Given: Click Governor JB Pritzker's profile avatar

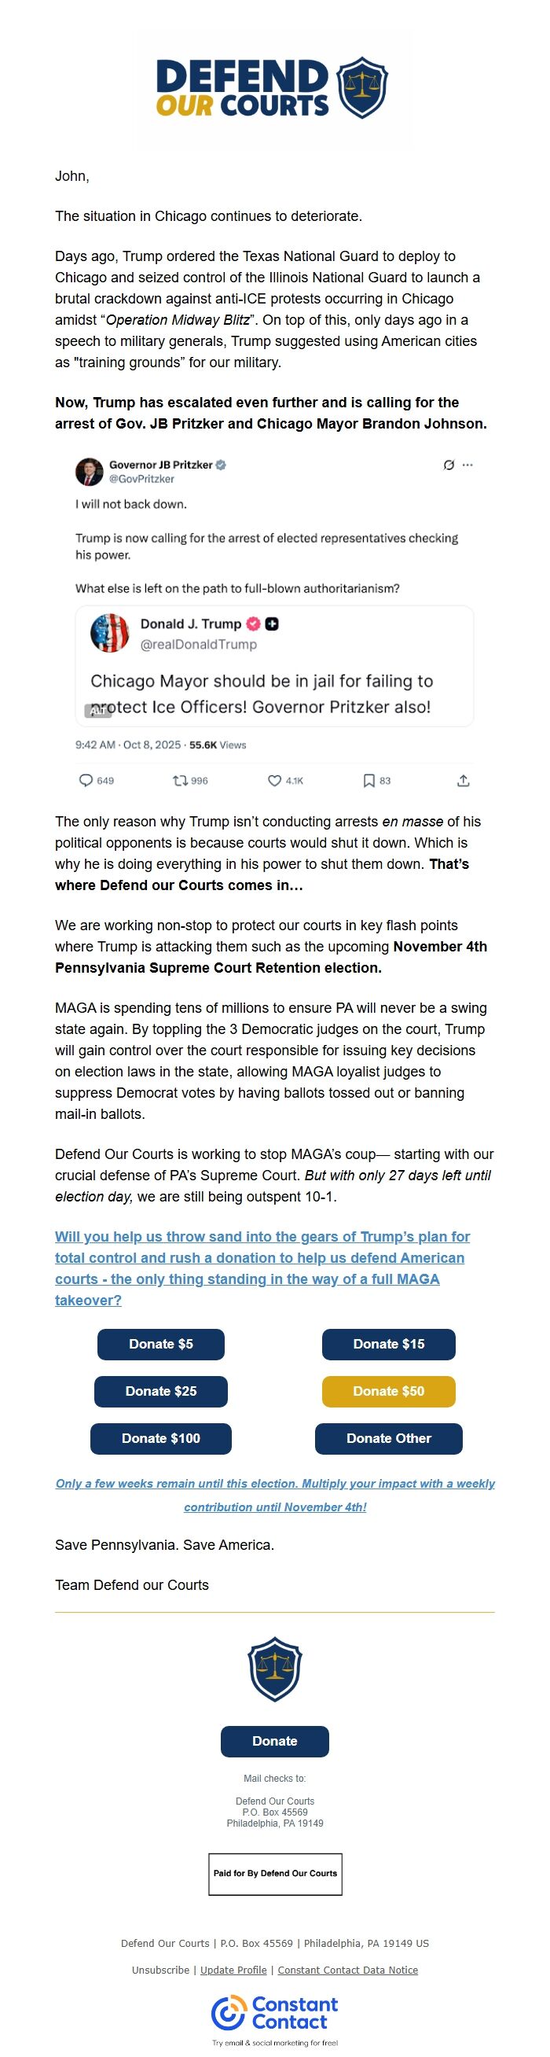Looking at the screenshot, I should coord(90,472).
